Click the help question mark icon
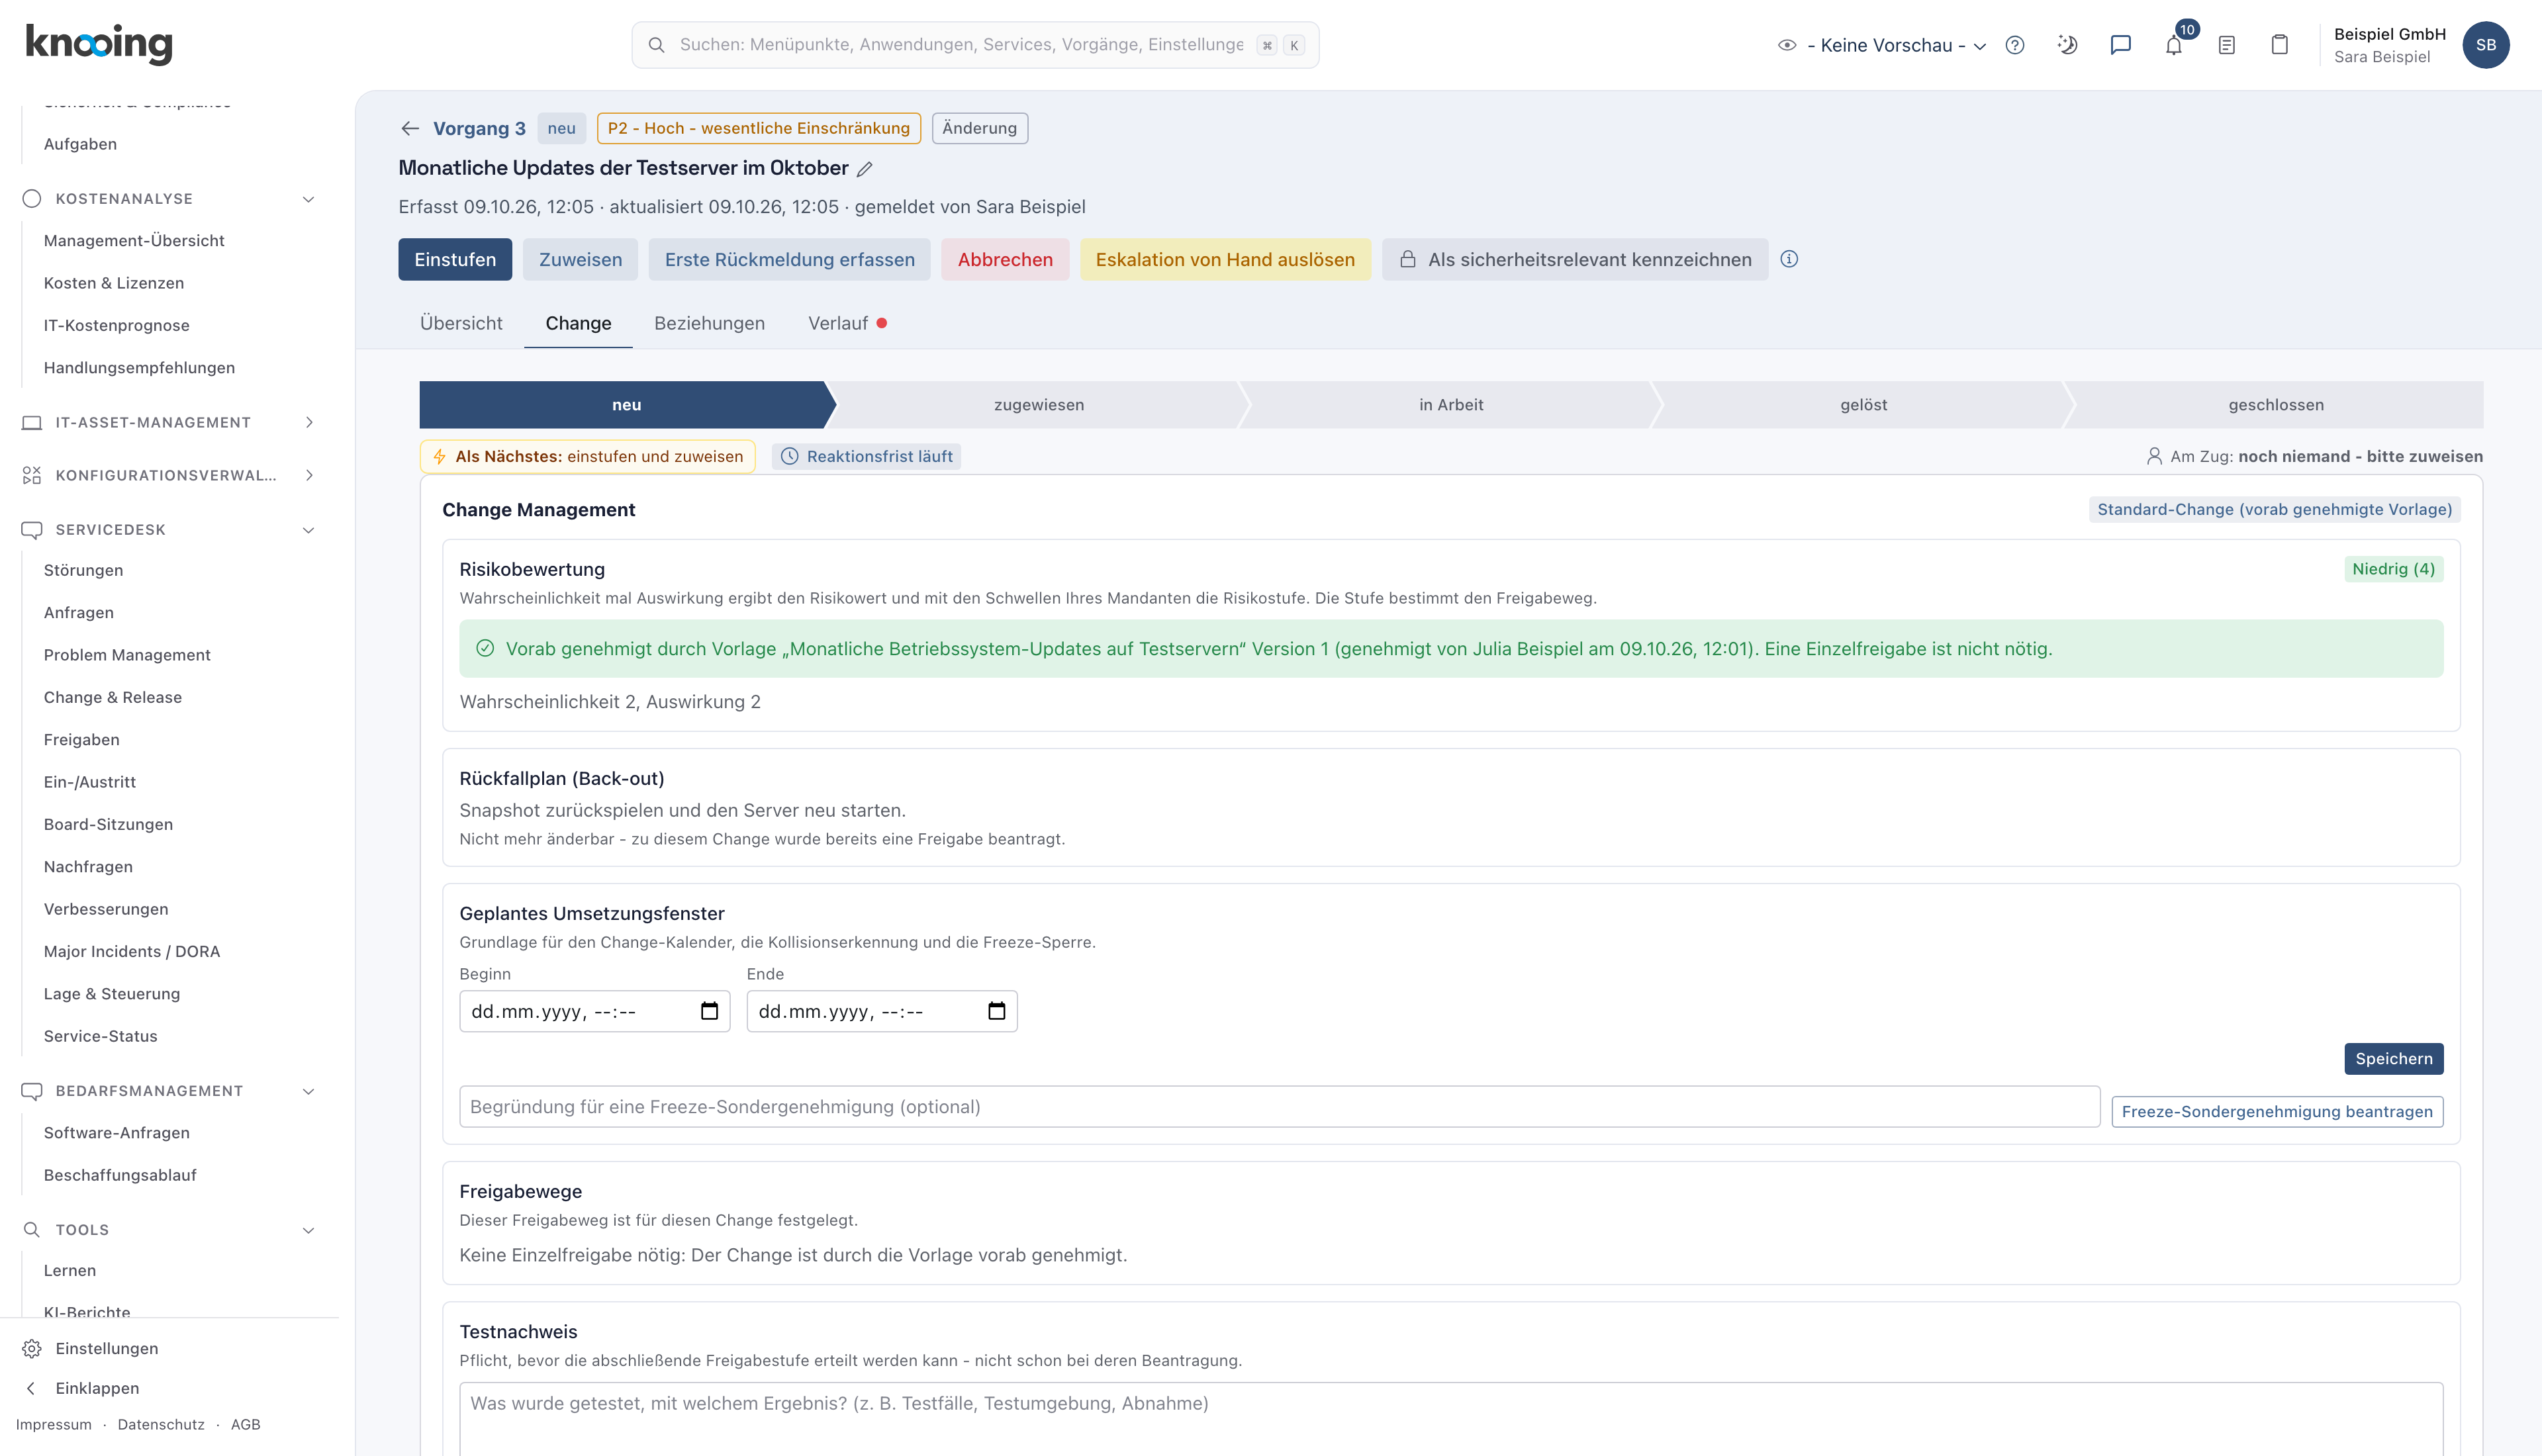The width and height of the screenshot is (2542, 1456). click(x=2014, y=45)
